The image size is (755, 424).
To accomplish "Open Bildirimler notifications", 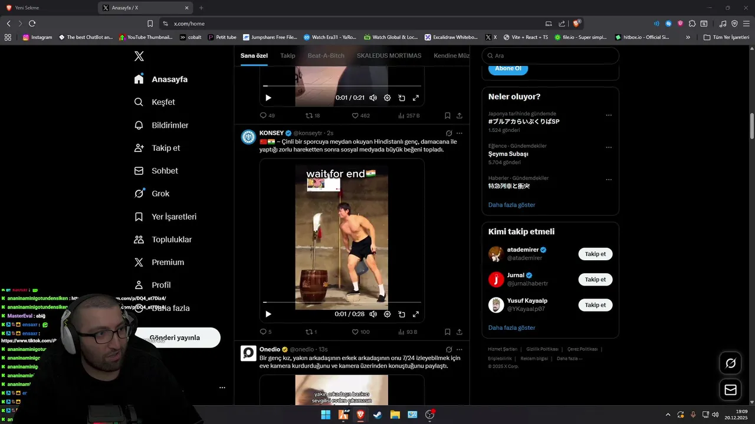I will 161,125.
